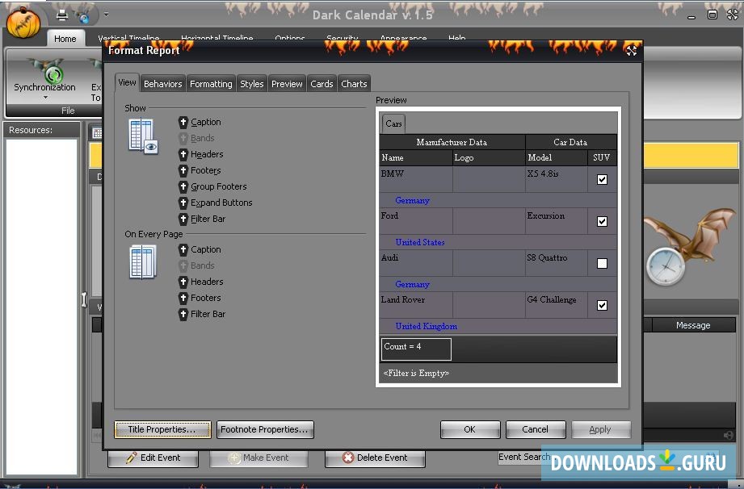The height and width of the screenshot is (489, 744).
Task: Select the Excursion model cell
Action: pyautogui.click(x=556, y=221)
